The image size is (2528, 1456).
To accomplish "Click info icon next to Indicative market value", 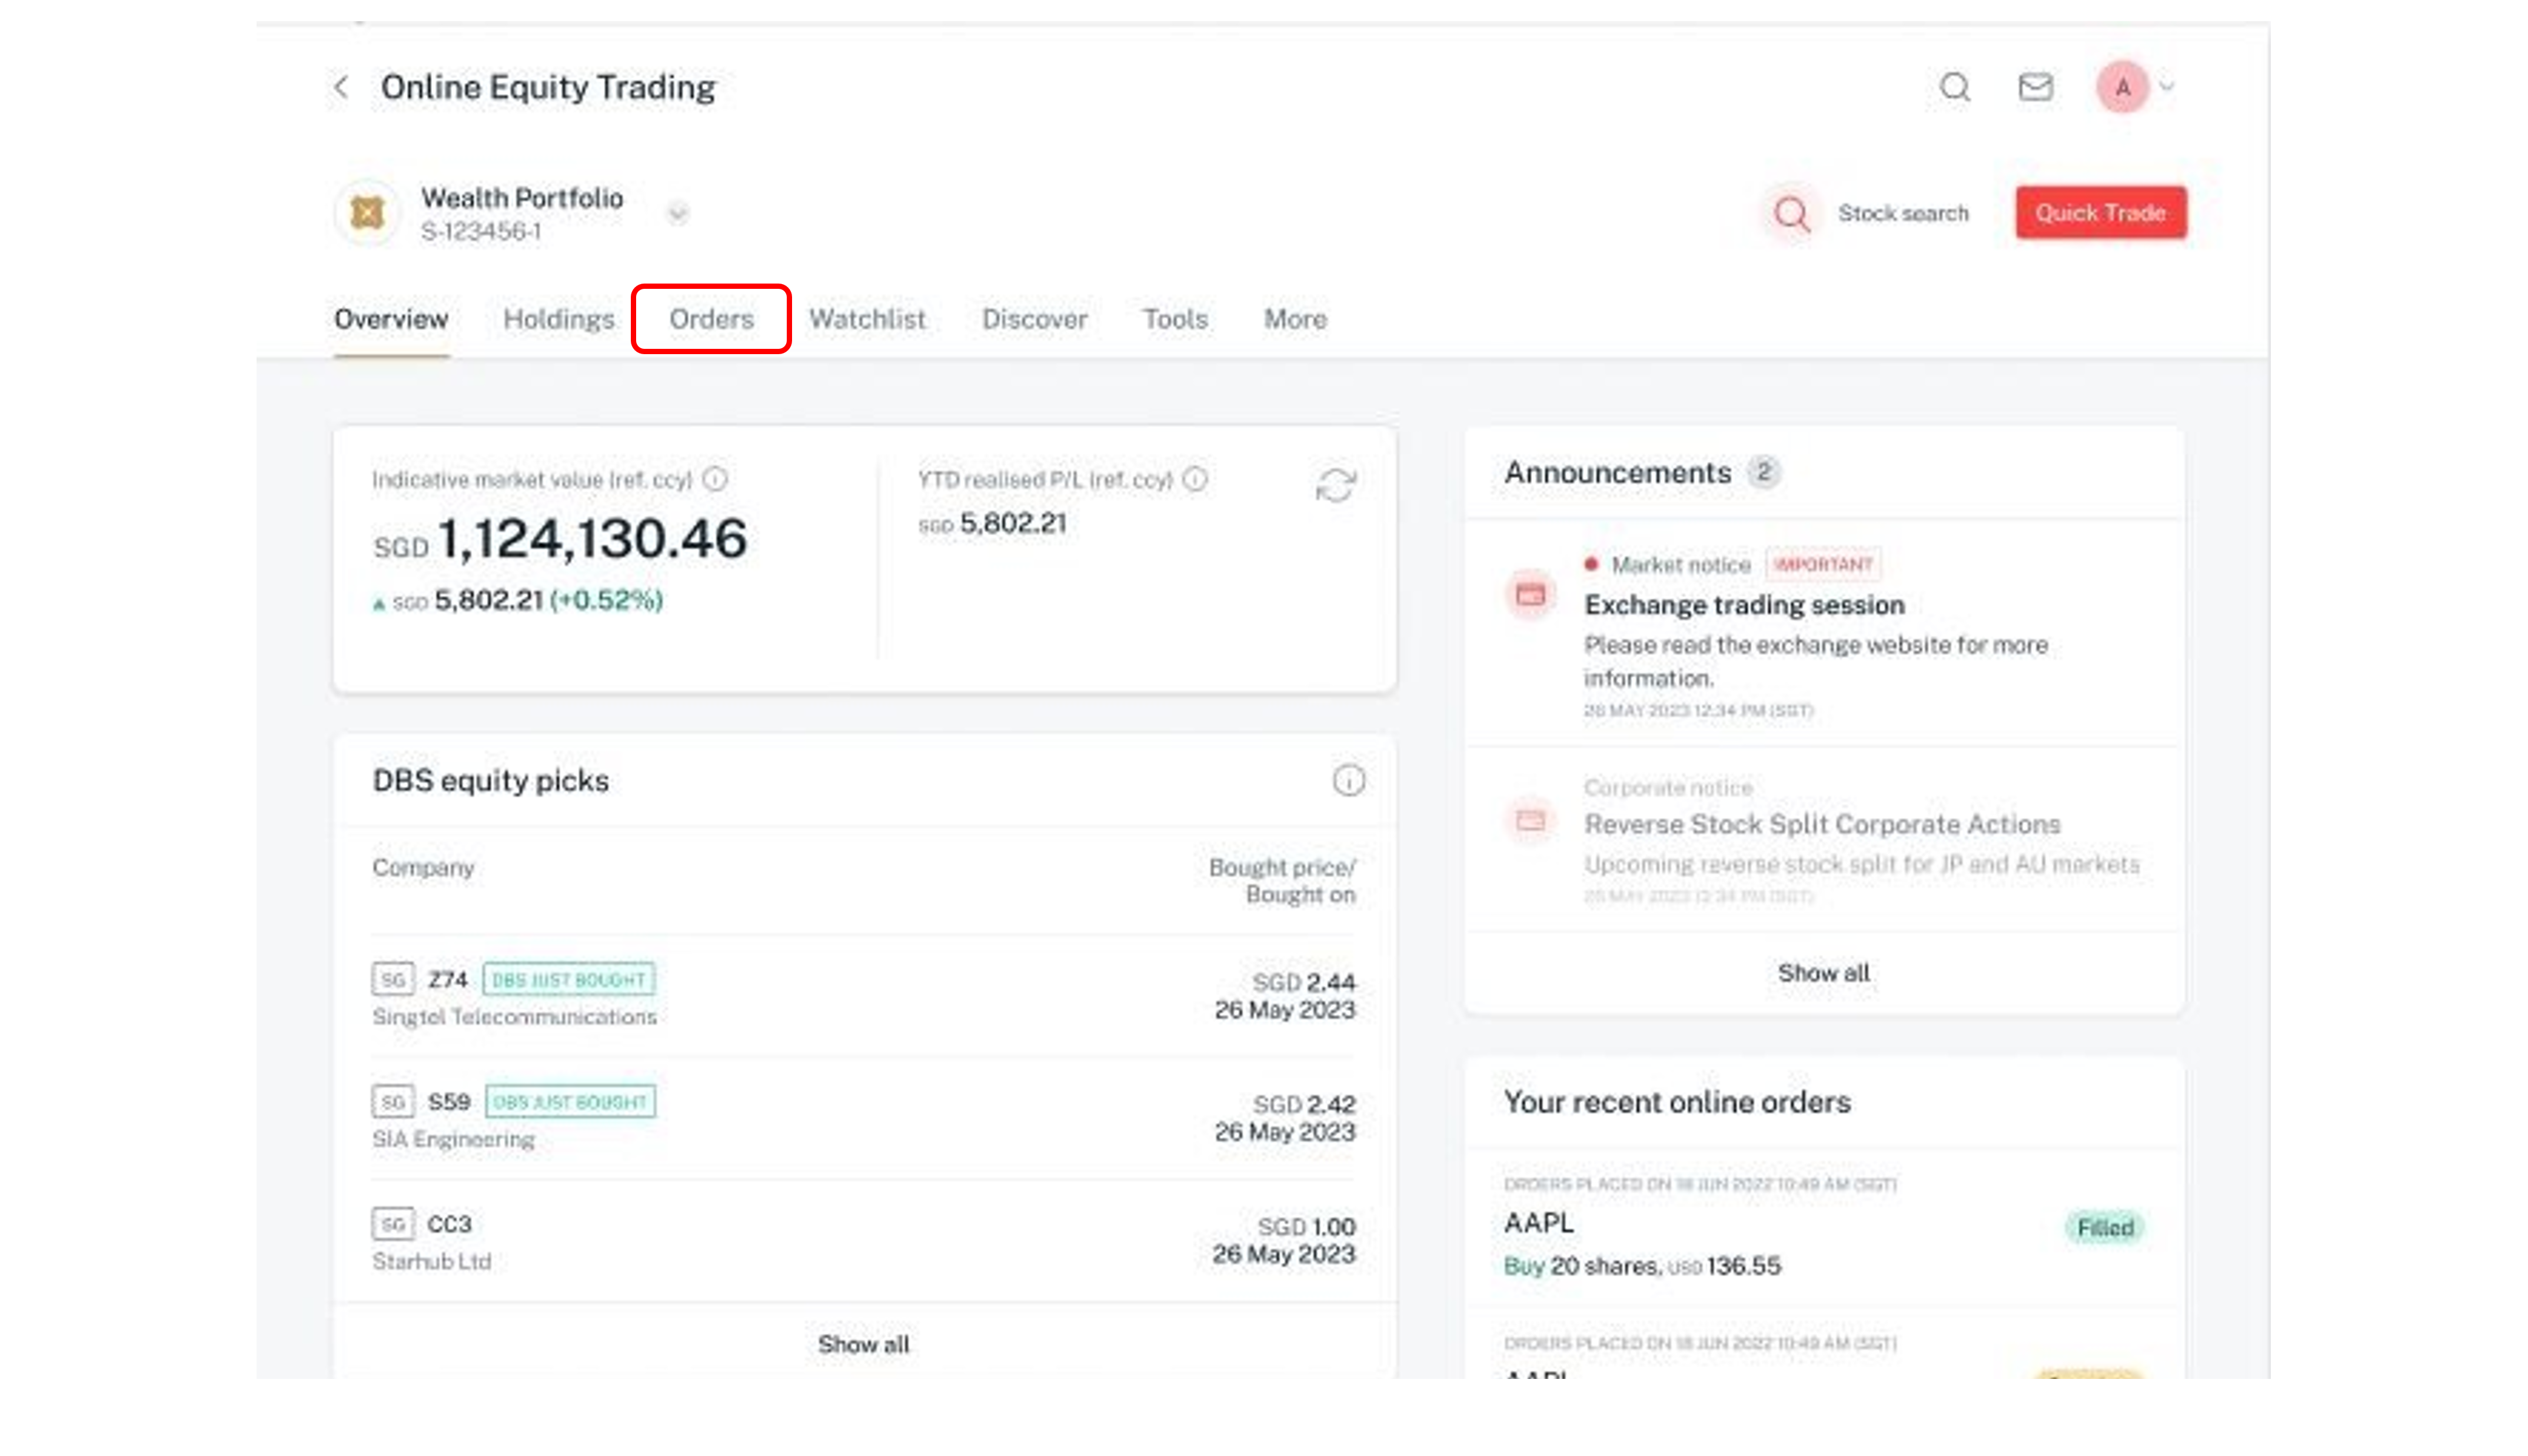I will tap(715, 479).
